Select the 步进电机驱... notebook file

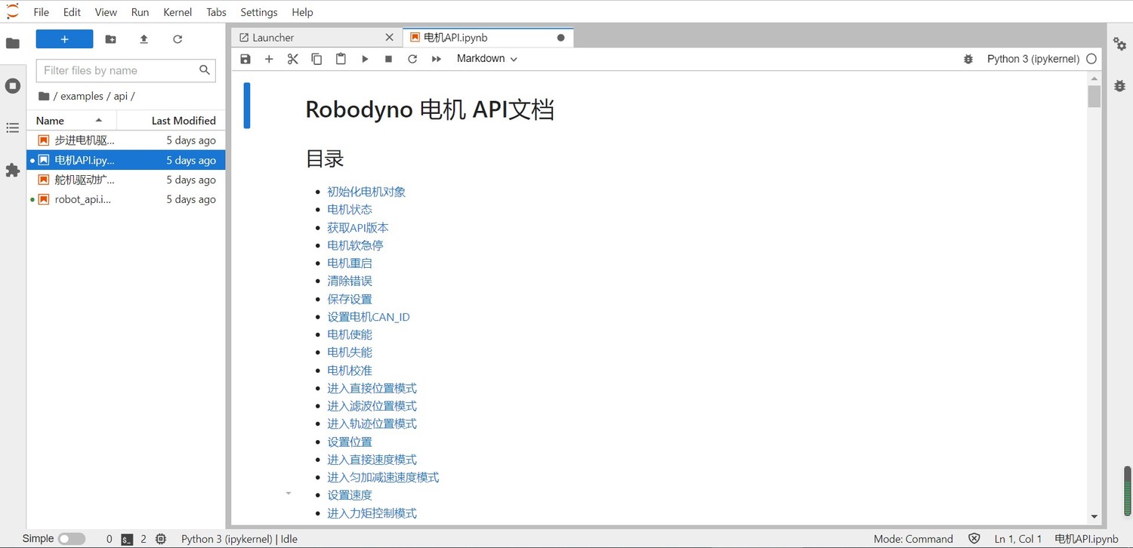point(125,140)
